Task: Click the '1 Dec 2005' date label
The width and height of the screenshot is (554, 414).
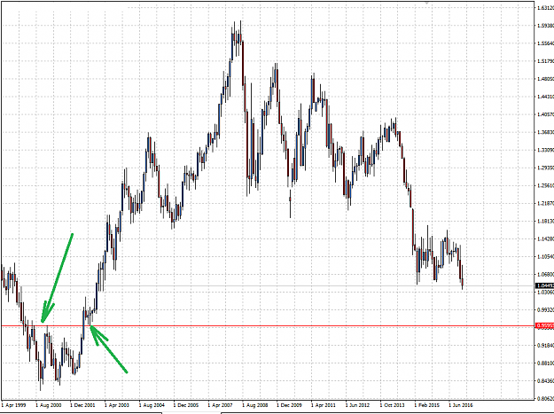Action: tap(186, 405)
